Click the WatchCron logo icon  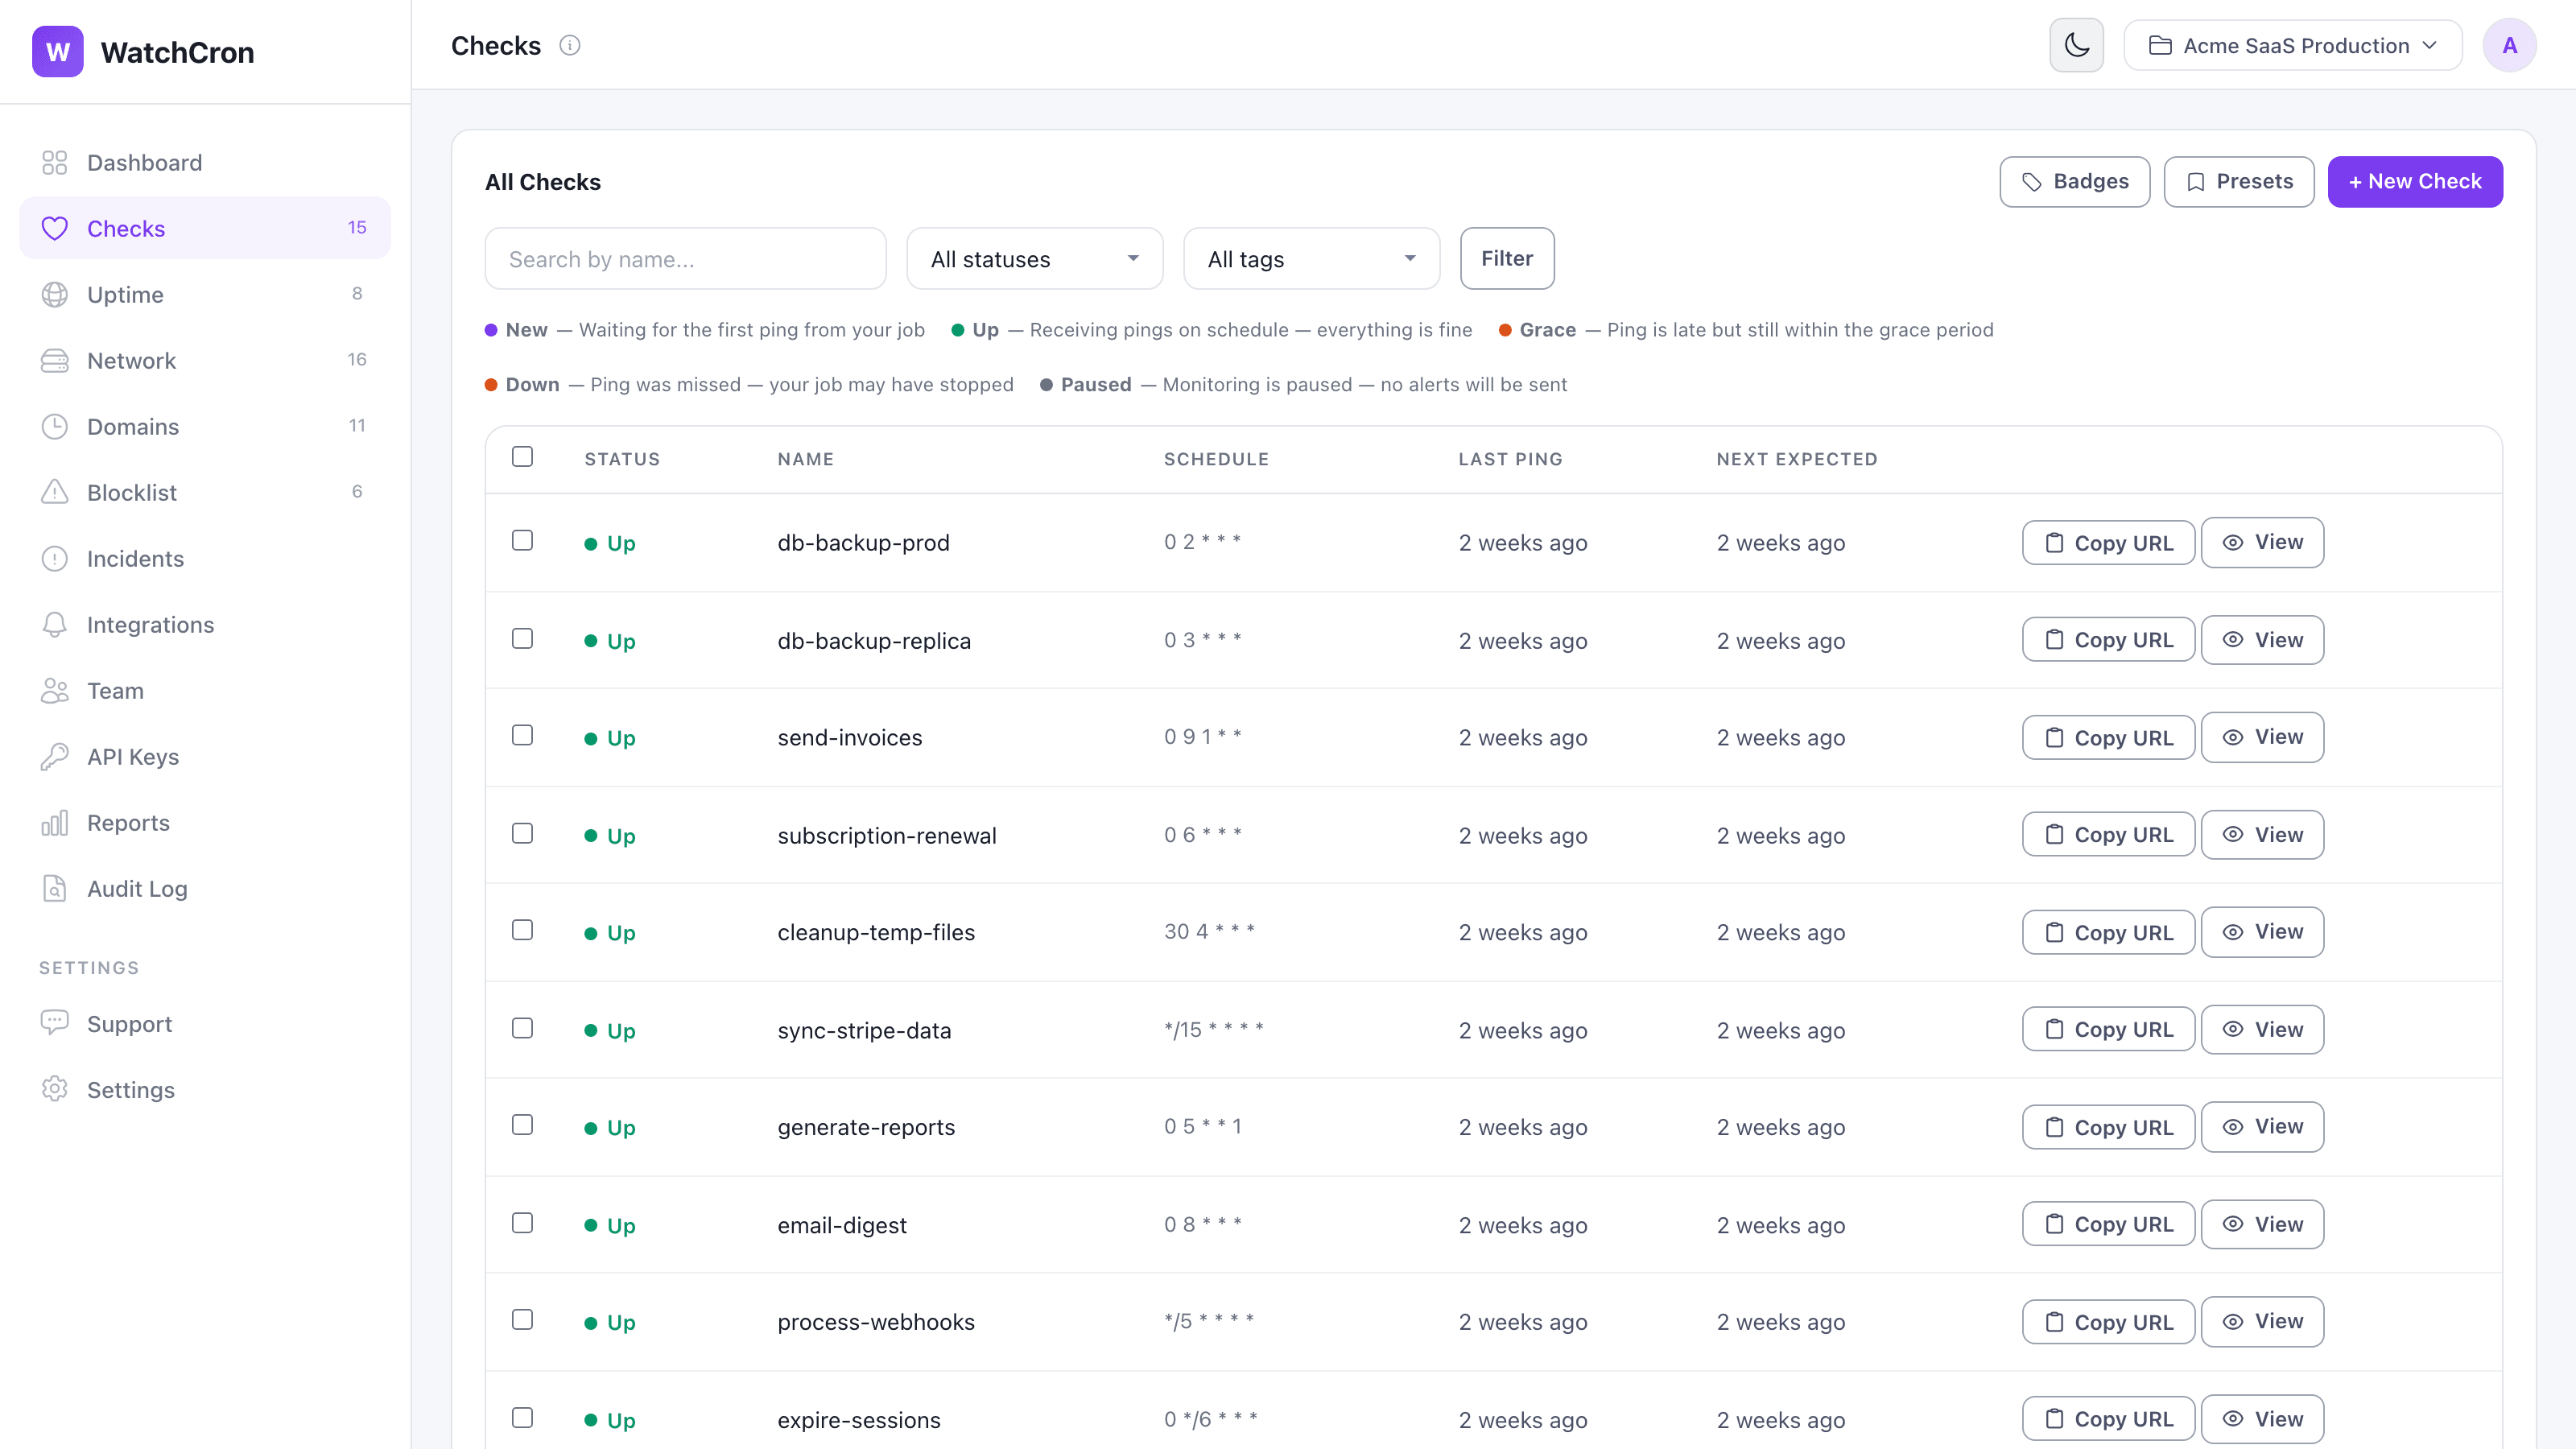(58, 52)
